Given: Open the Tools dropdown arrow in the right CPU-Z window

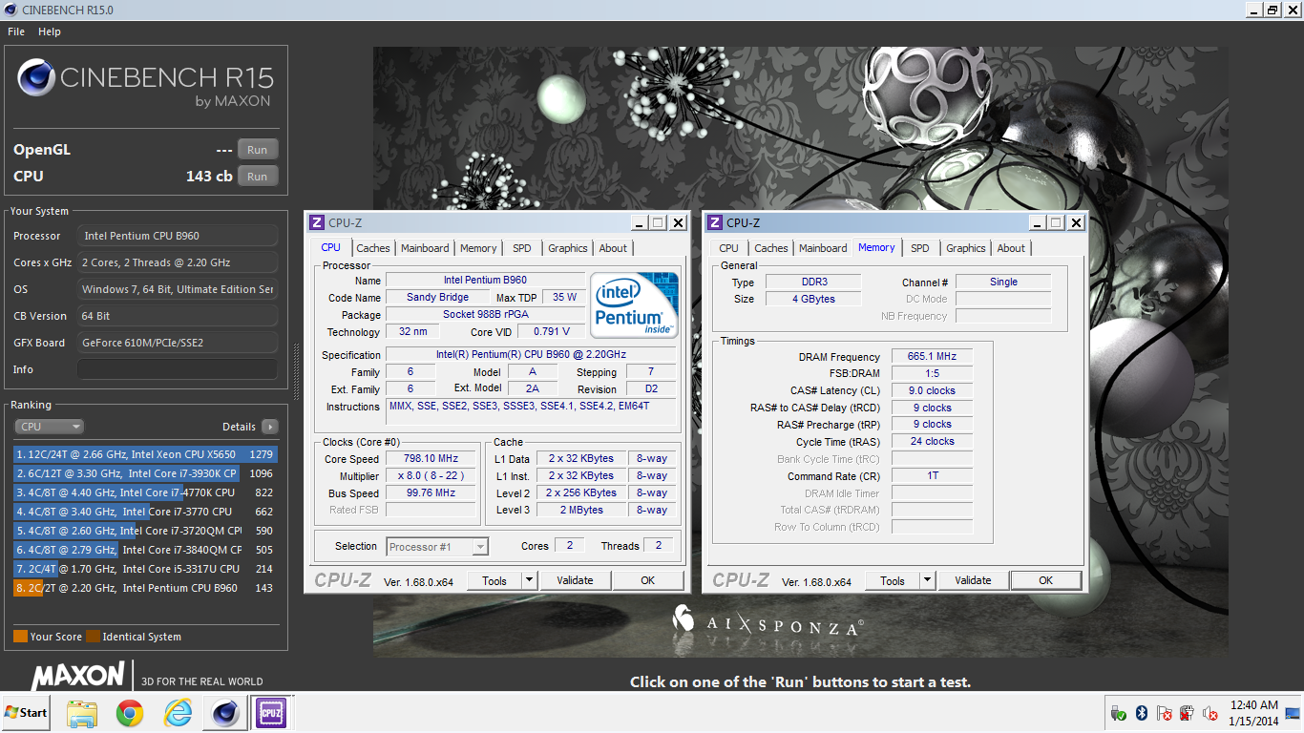Looking at the screenshot, I should point(927,580).
